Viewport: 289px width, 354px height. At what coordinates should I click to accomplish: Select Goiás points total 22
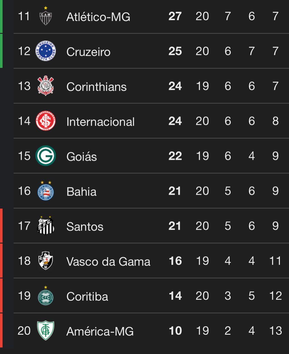175,156
